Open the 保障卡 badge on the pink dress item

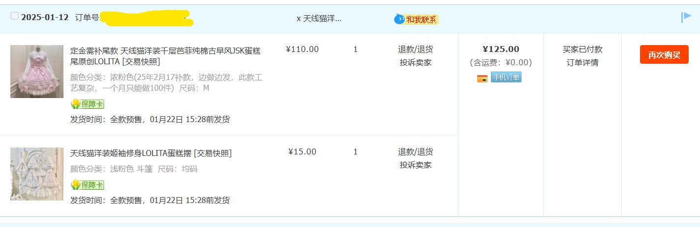[88, 104]
